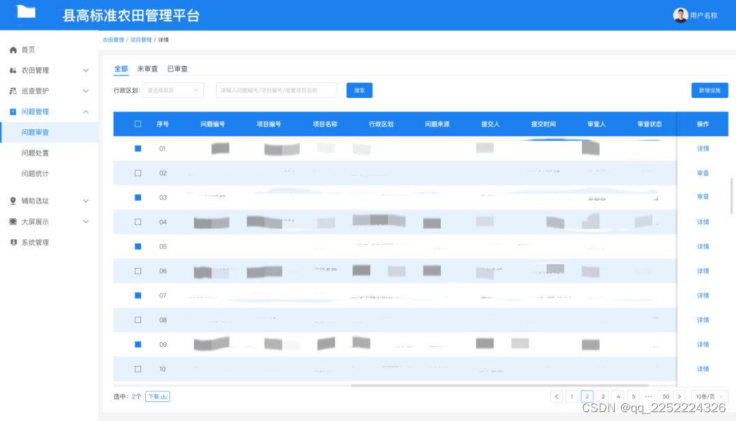This screenshot has width=736, height=421.
Task: Click the 搜索 search button
Action: pyautogui.click(x=360, y=90)
